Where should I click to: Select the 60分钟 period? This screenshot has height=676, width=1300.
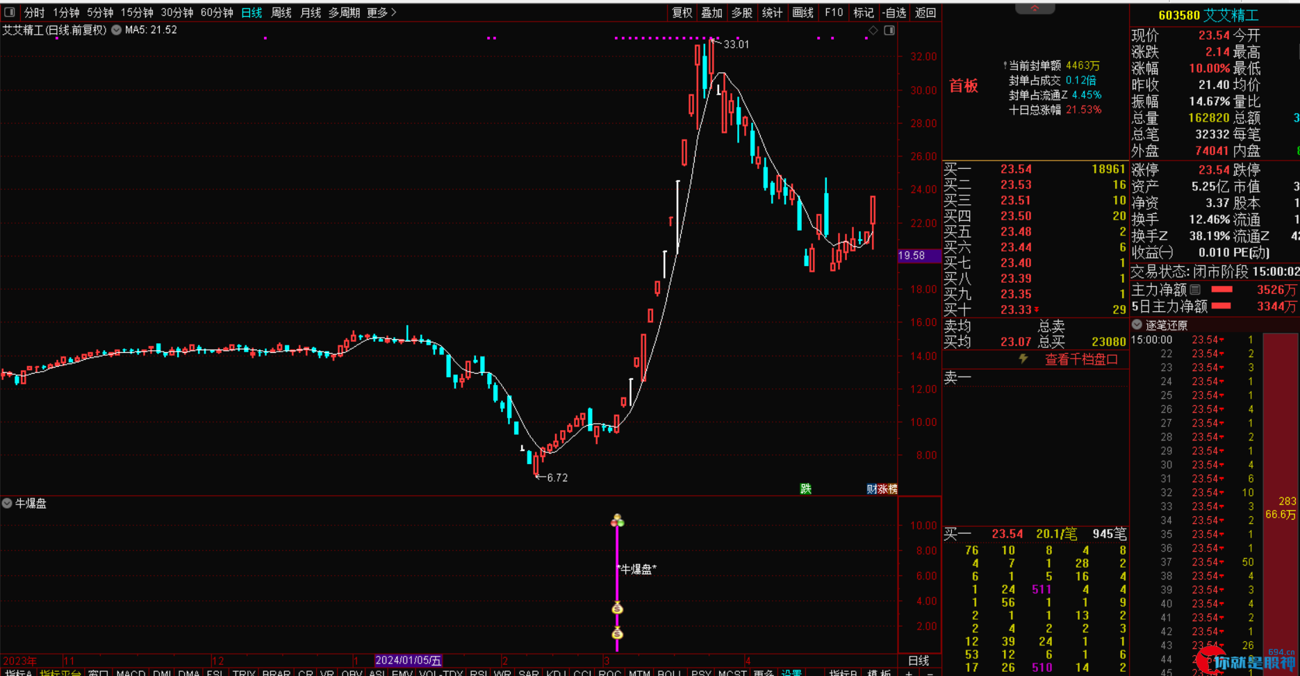pos(217,13)
